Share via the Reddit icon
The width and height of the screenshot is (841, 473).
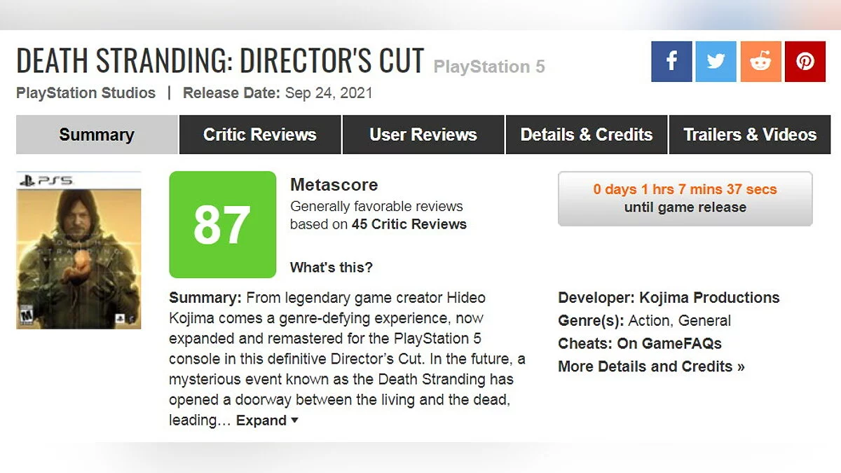click(x=760, y=62)
